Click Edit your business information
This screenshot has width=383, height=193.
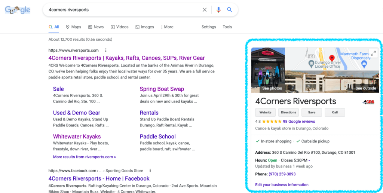282,185
